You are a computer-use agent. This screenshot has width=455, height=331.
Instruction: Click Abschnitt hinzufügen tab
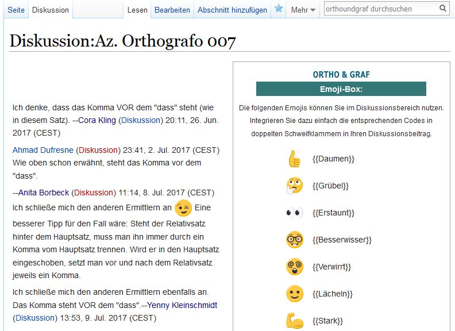[232, 10]
